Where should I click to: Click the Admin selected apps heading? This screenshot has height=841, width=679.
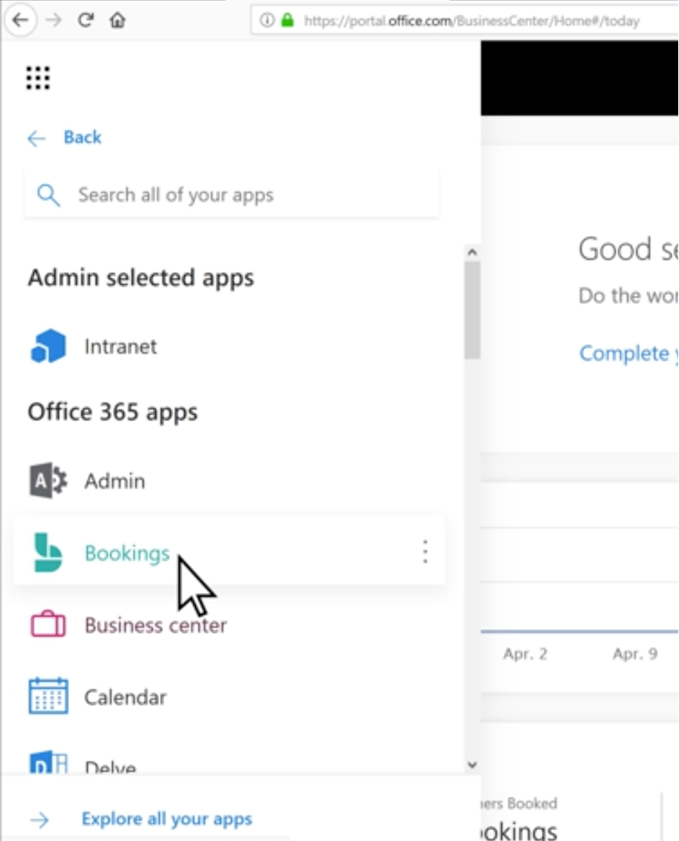tap(141, 279)
